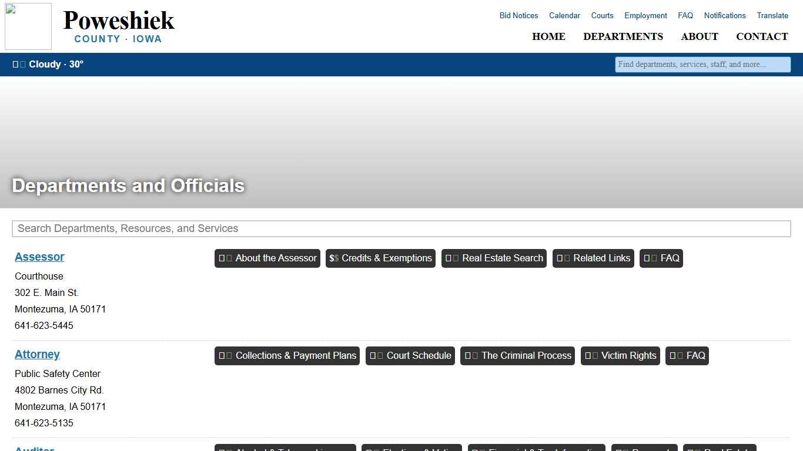Select Real Estate Search button

click(x=494, y=258)
